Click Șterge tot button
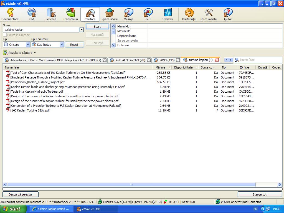 point(260,194)
